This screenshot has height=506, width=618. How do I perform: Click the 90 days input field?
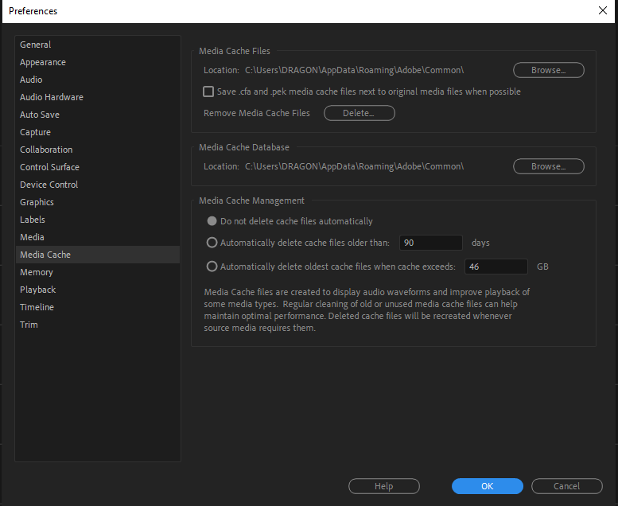(431, 243)
